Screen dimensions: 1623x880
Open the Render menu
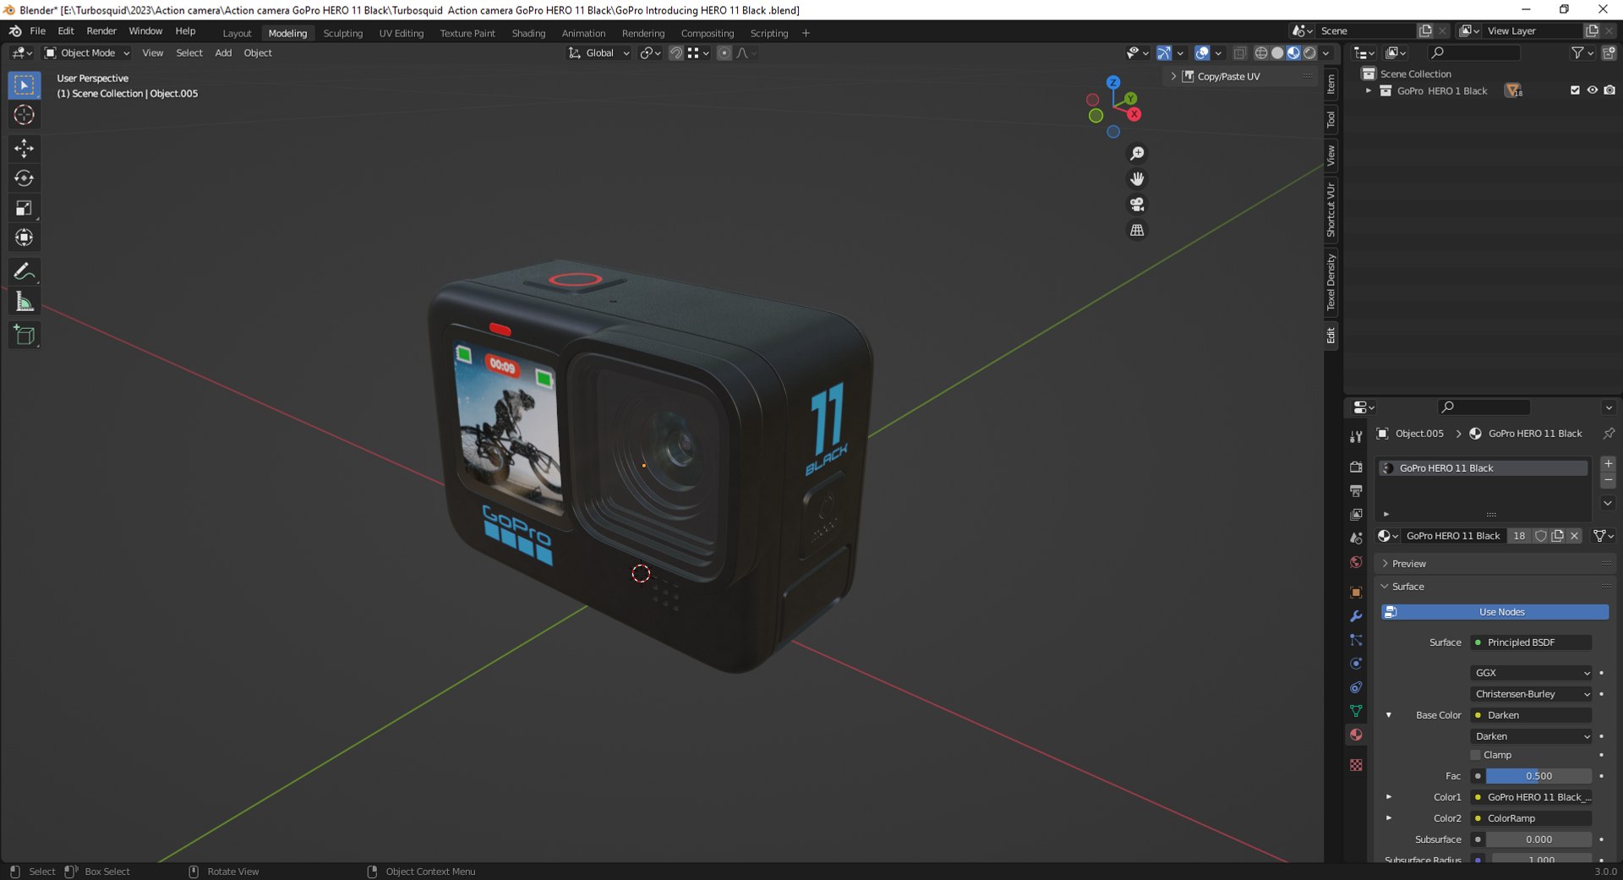tap(101, 31)
